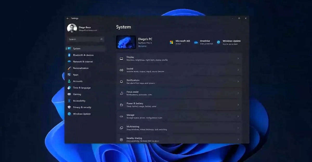Click the Personalization paintbrush icon

point(69,68)
